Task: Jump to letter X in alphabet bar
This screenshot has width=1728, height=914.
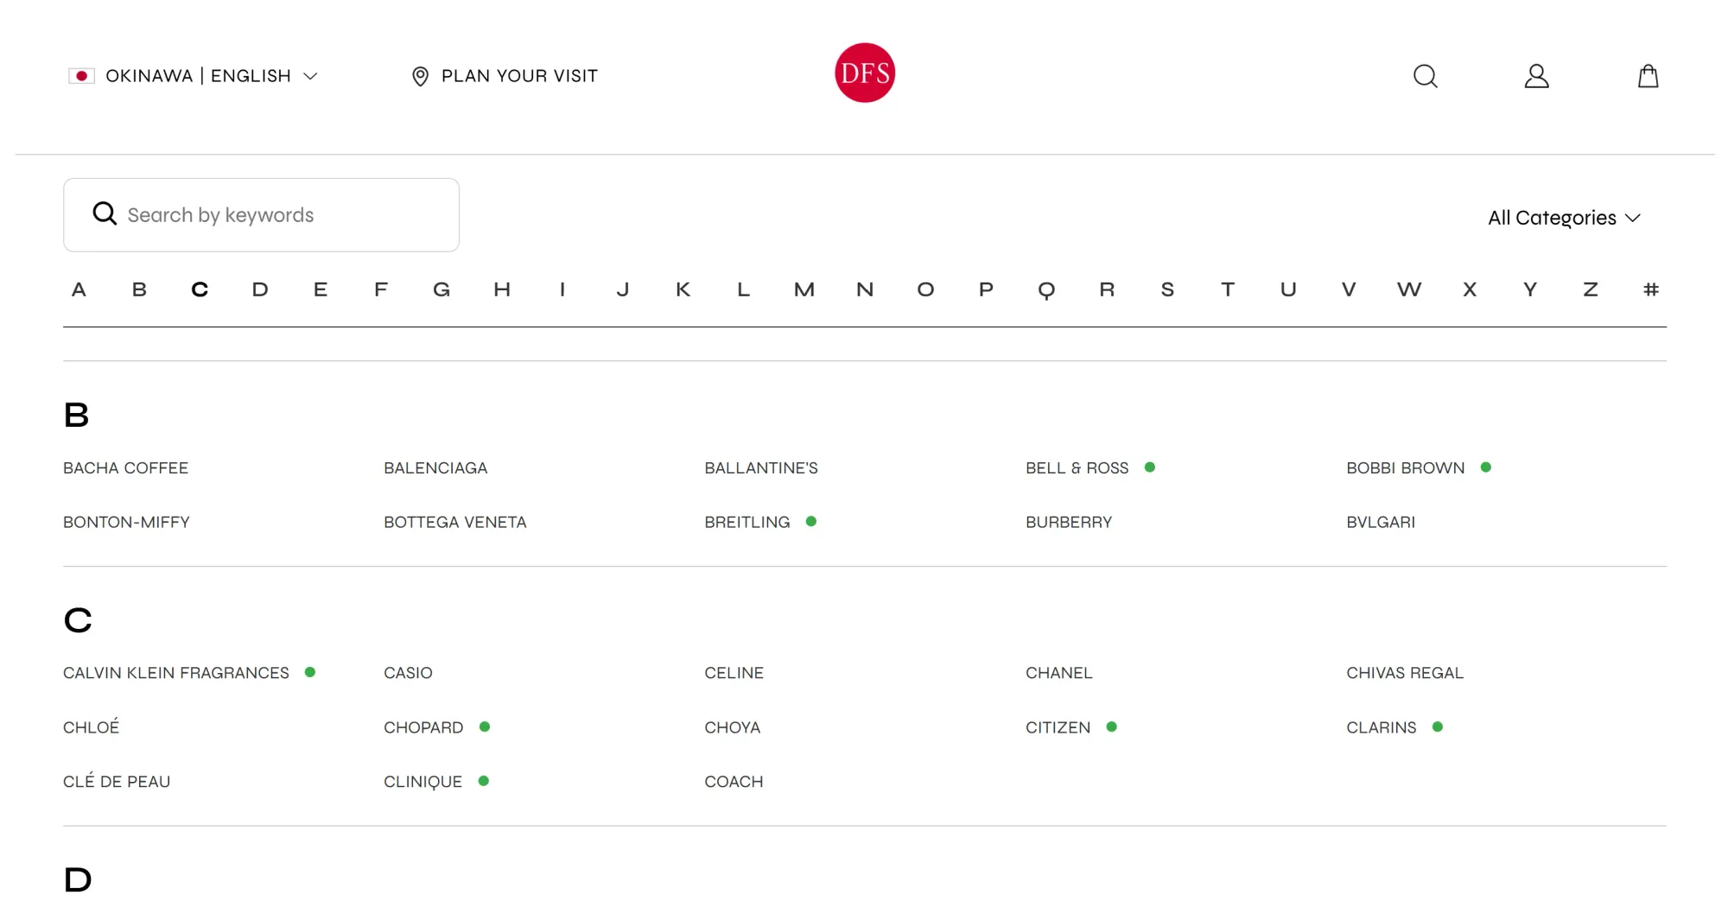Action: (x=1470, y=289)
